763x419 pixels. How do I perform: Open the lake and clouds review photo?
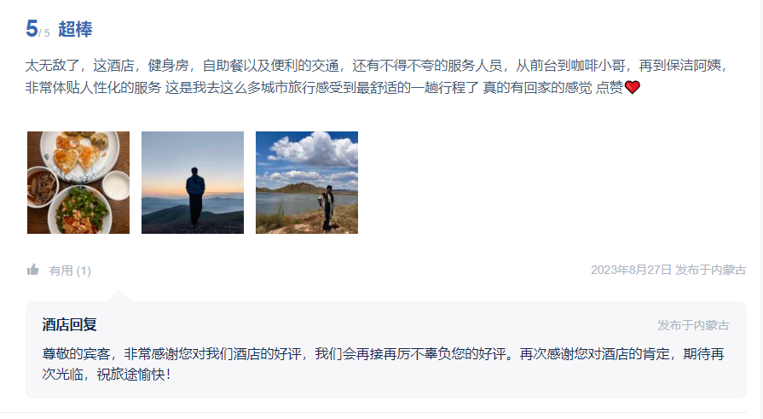(307, 183)
